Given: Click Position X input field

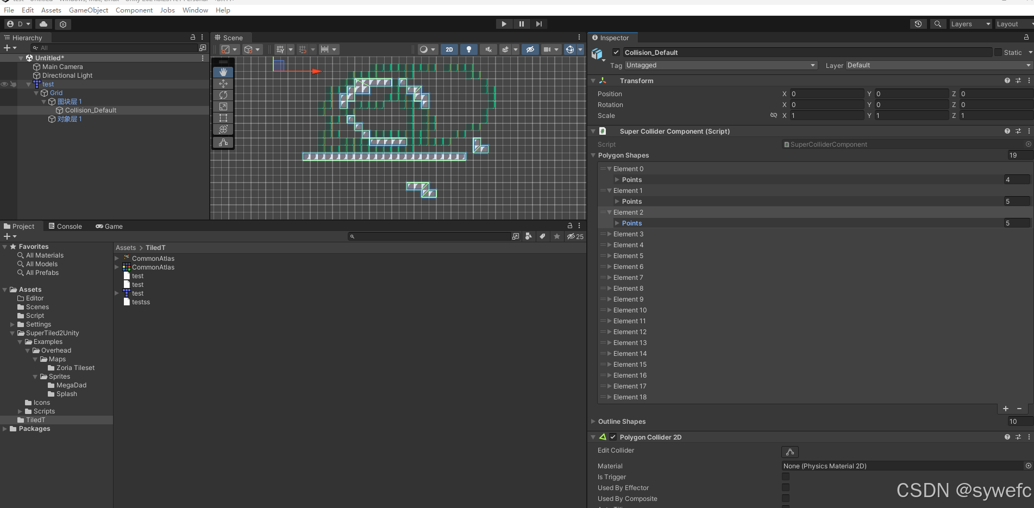Looking at the screenshot, I should click(x=826, y=94).
